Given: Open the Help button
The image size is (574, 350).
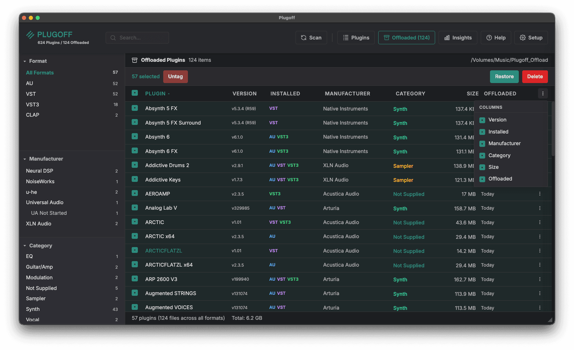Looking at the screenshot, I should [496, 38].
